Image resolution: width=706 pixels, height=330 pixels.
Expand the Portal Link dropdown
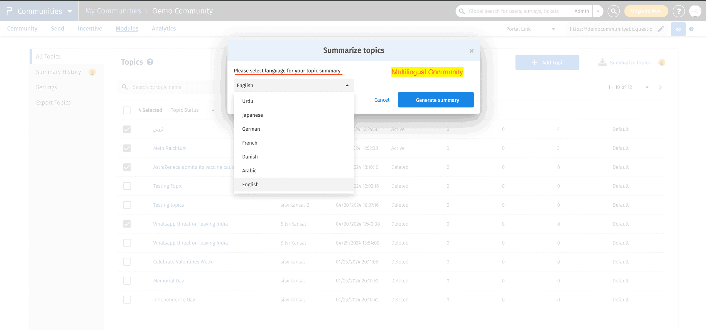[553, 29]
